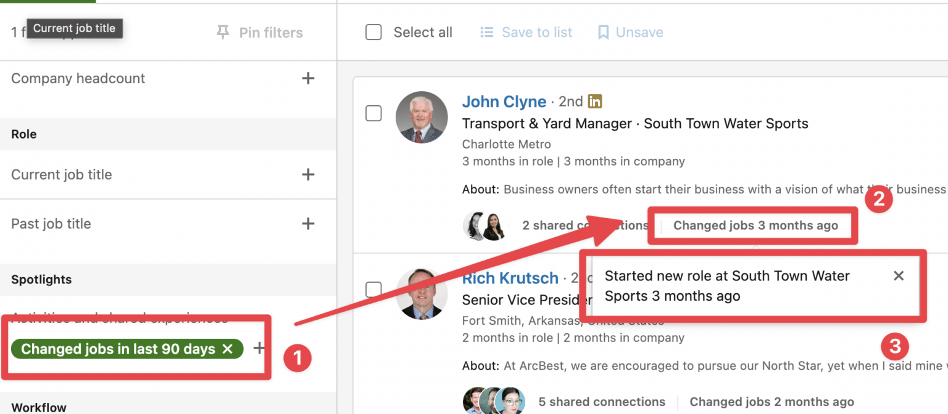Expand the Past job title filter

pyautogui.click(x=307, y=224)
